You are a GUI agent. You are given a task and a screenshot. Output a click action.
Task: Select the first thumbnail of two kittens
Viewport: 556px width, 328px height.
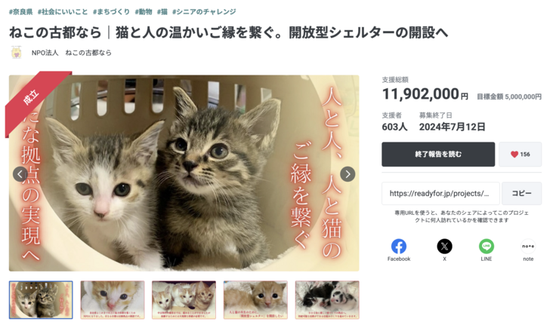(41, 300)
